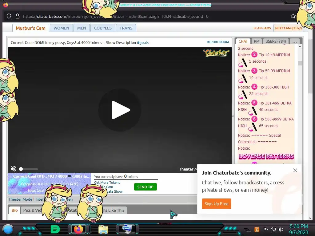The width and height of the screenshot is (315, 236).
Task: Click the Firefox logo in title bar
Action: click(6, 4)
